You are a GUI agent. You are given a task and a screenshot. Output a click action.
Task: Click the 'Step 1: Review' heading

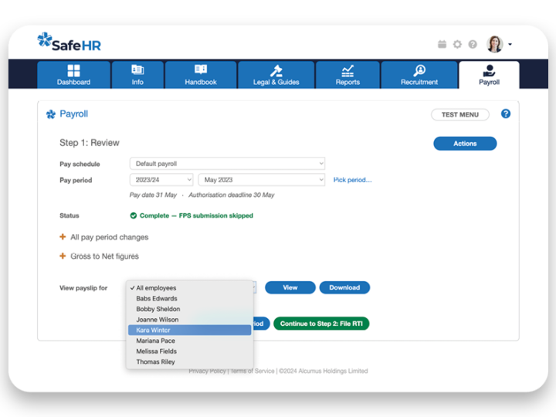(90, 143)
